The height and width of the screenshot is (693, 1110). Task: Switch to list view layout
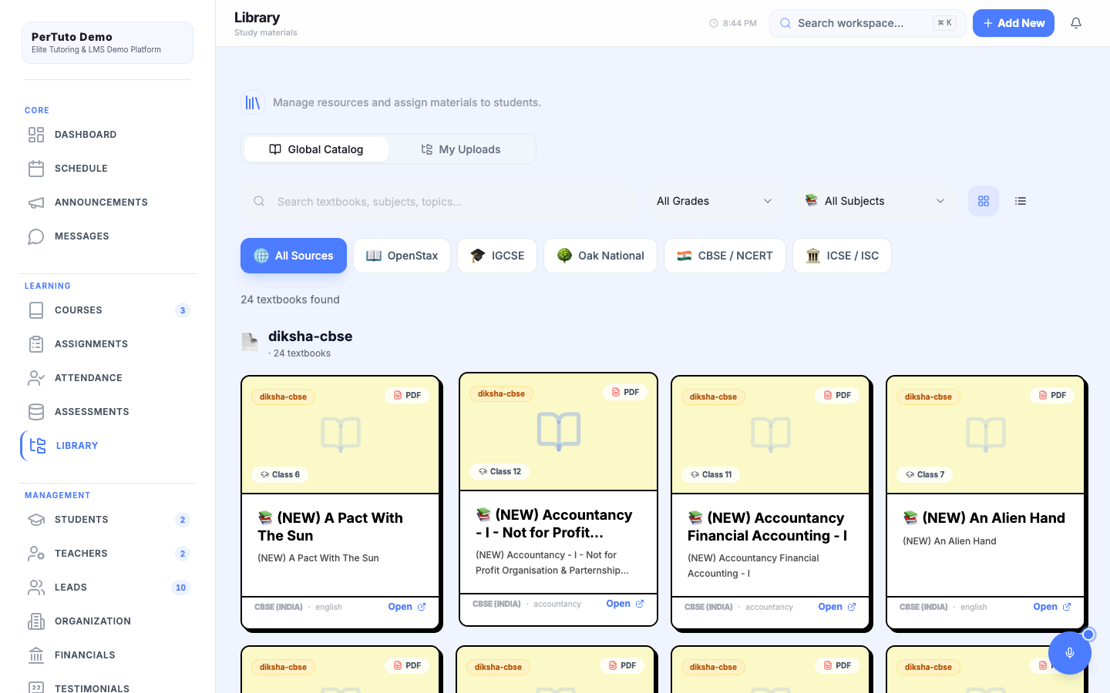1021,201
